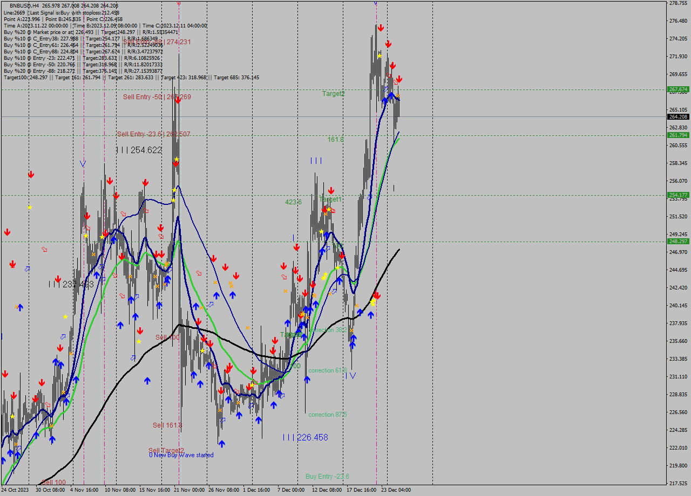Click the blue buy arrow below the 226.458 label

(x=223, y=445)
